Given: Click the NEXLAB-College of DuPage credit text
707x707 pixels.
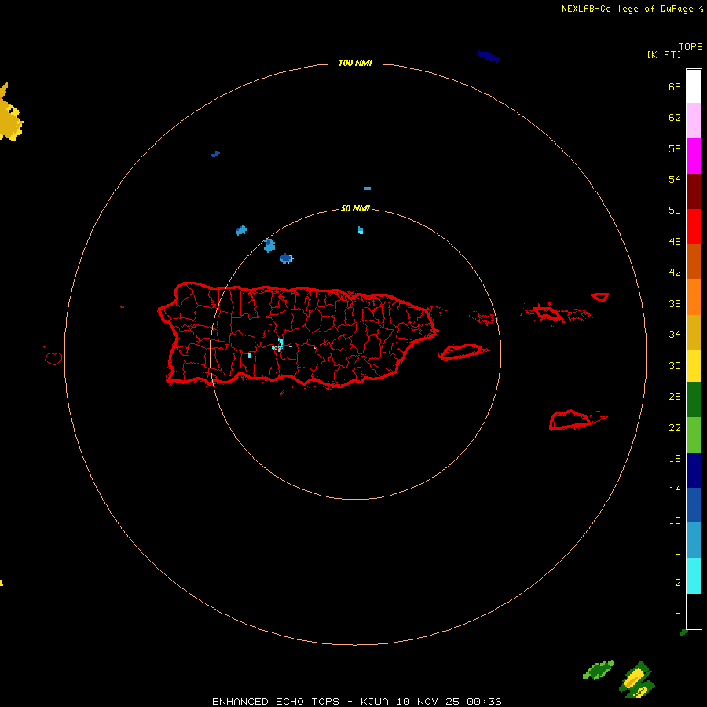Looking at the screenshot, I should pyautogui.click(x=632, y=9).
